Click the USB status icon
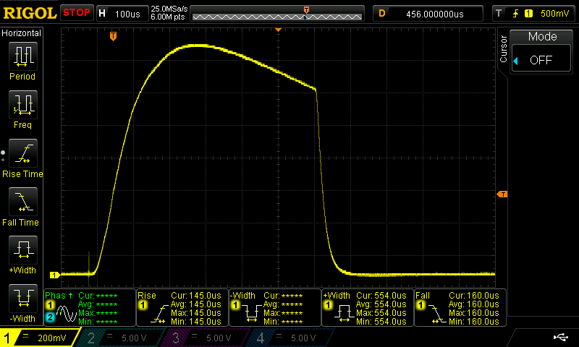Screen dimensions: 579x347 [x=560, y=338]
